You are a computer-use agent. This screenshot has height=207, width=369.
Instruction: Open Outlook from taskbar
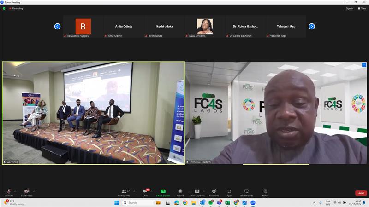(x=202, y=203)
